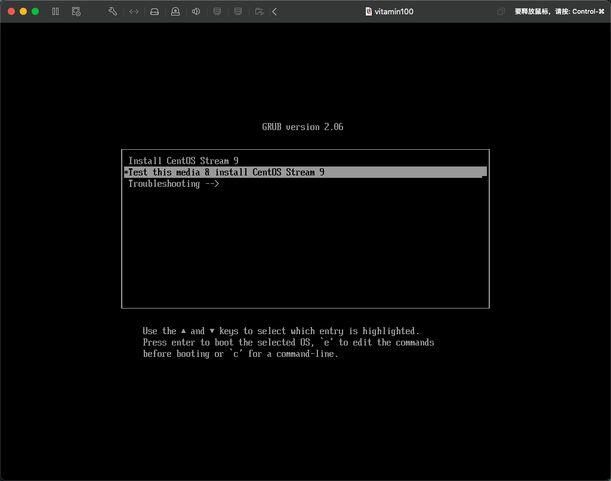611x481 pixels.
Task: Collapse the device toolbar with the chevron
Action: [274, 12]
